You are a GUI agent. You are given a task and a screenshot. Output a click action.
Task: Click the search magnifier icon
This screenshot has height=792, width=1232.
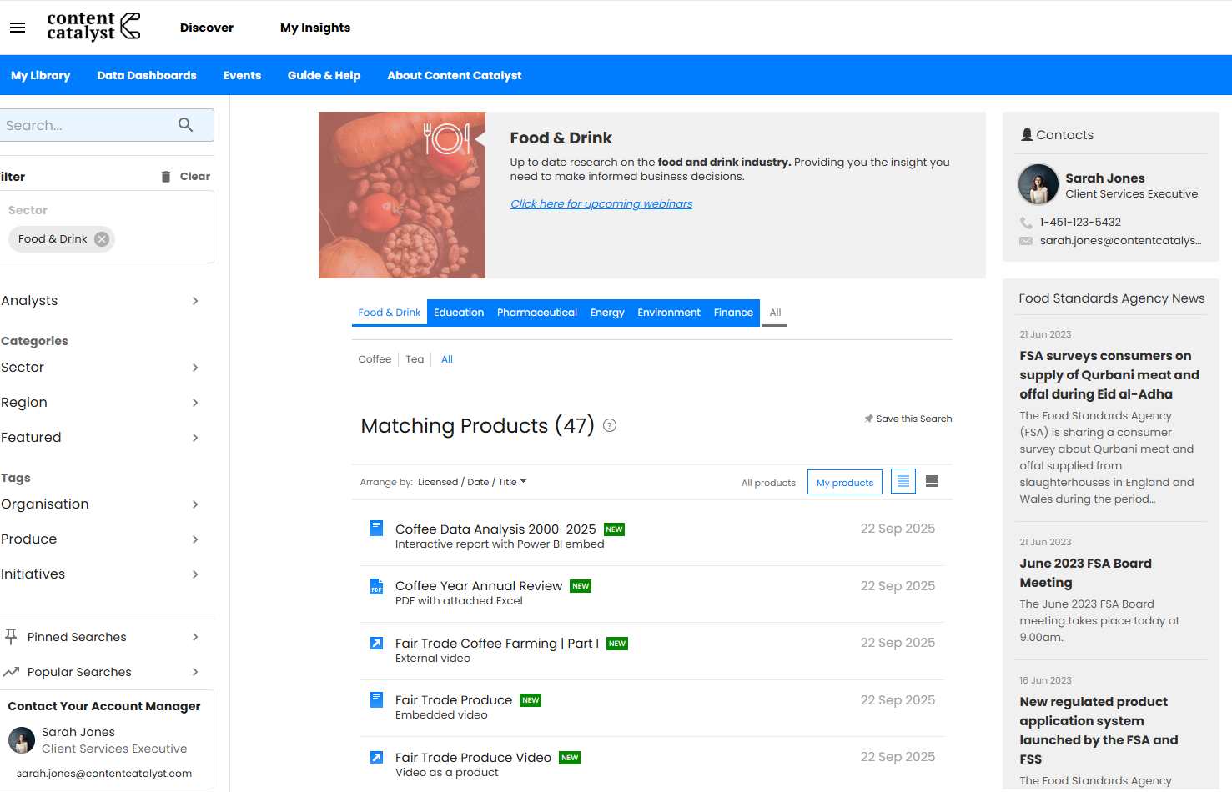point(185,125)
